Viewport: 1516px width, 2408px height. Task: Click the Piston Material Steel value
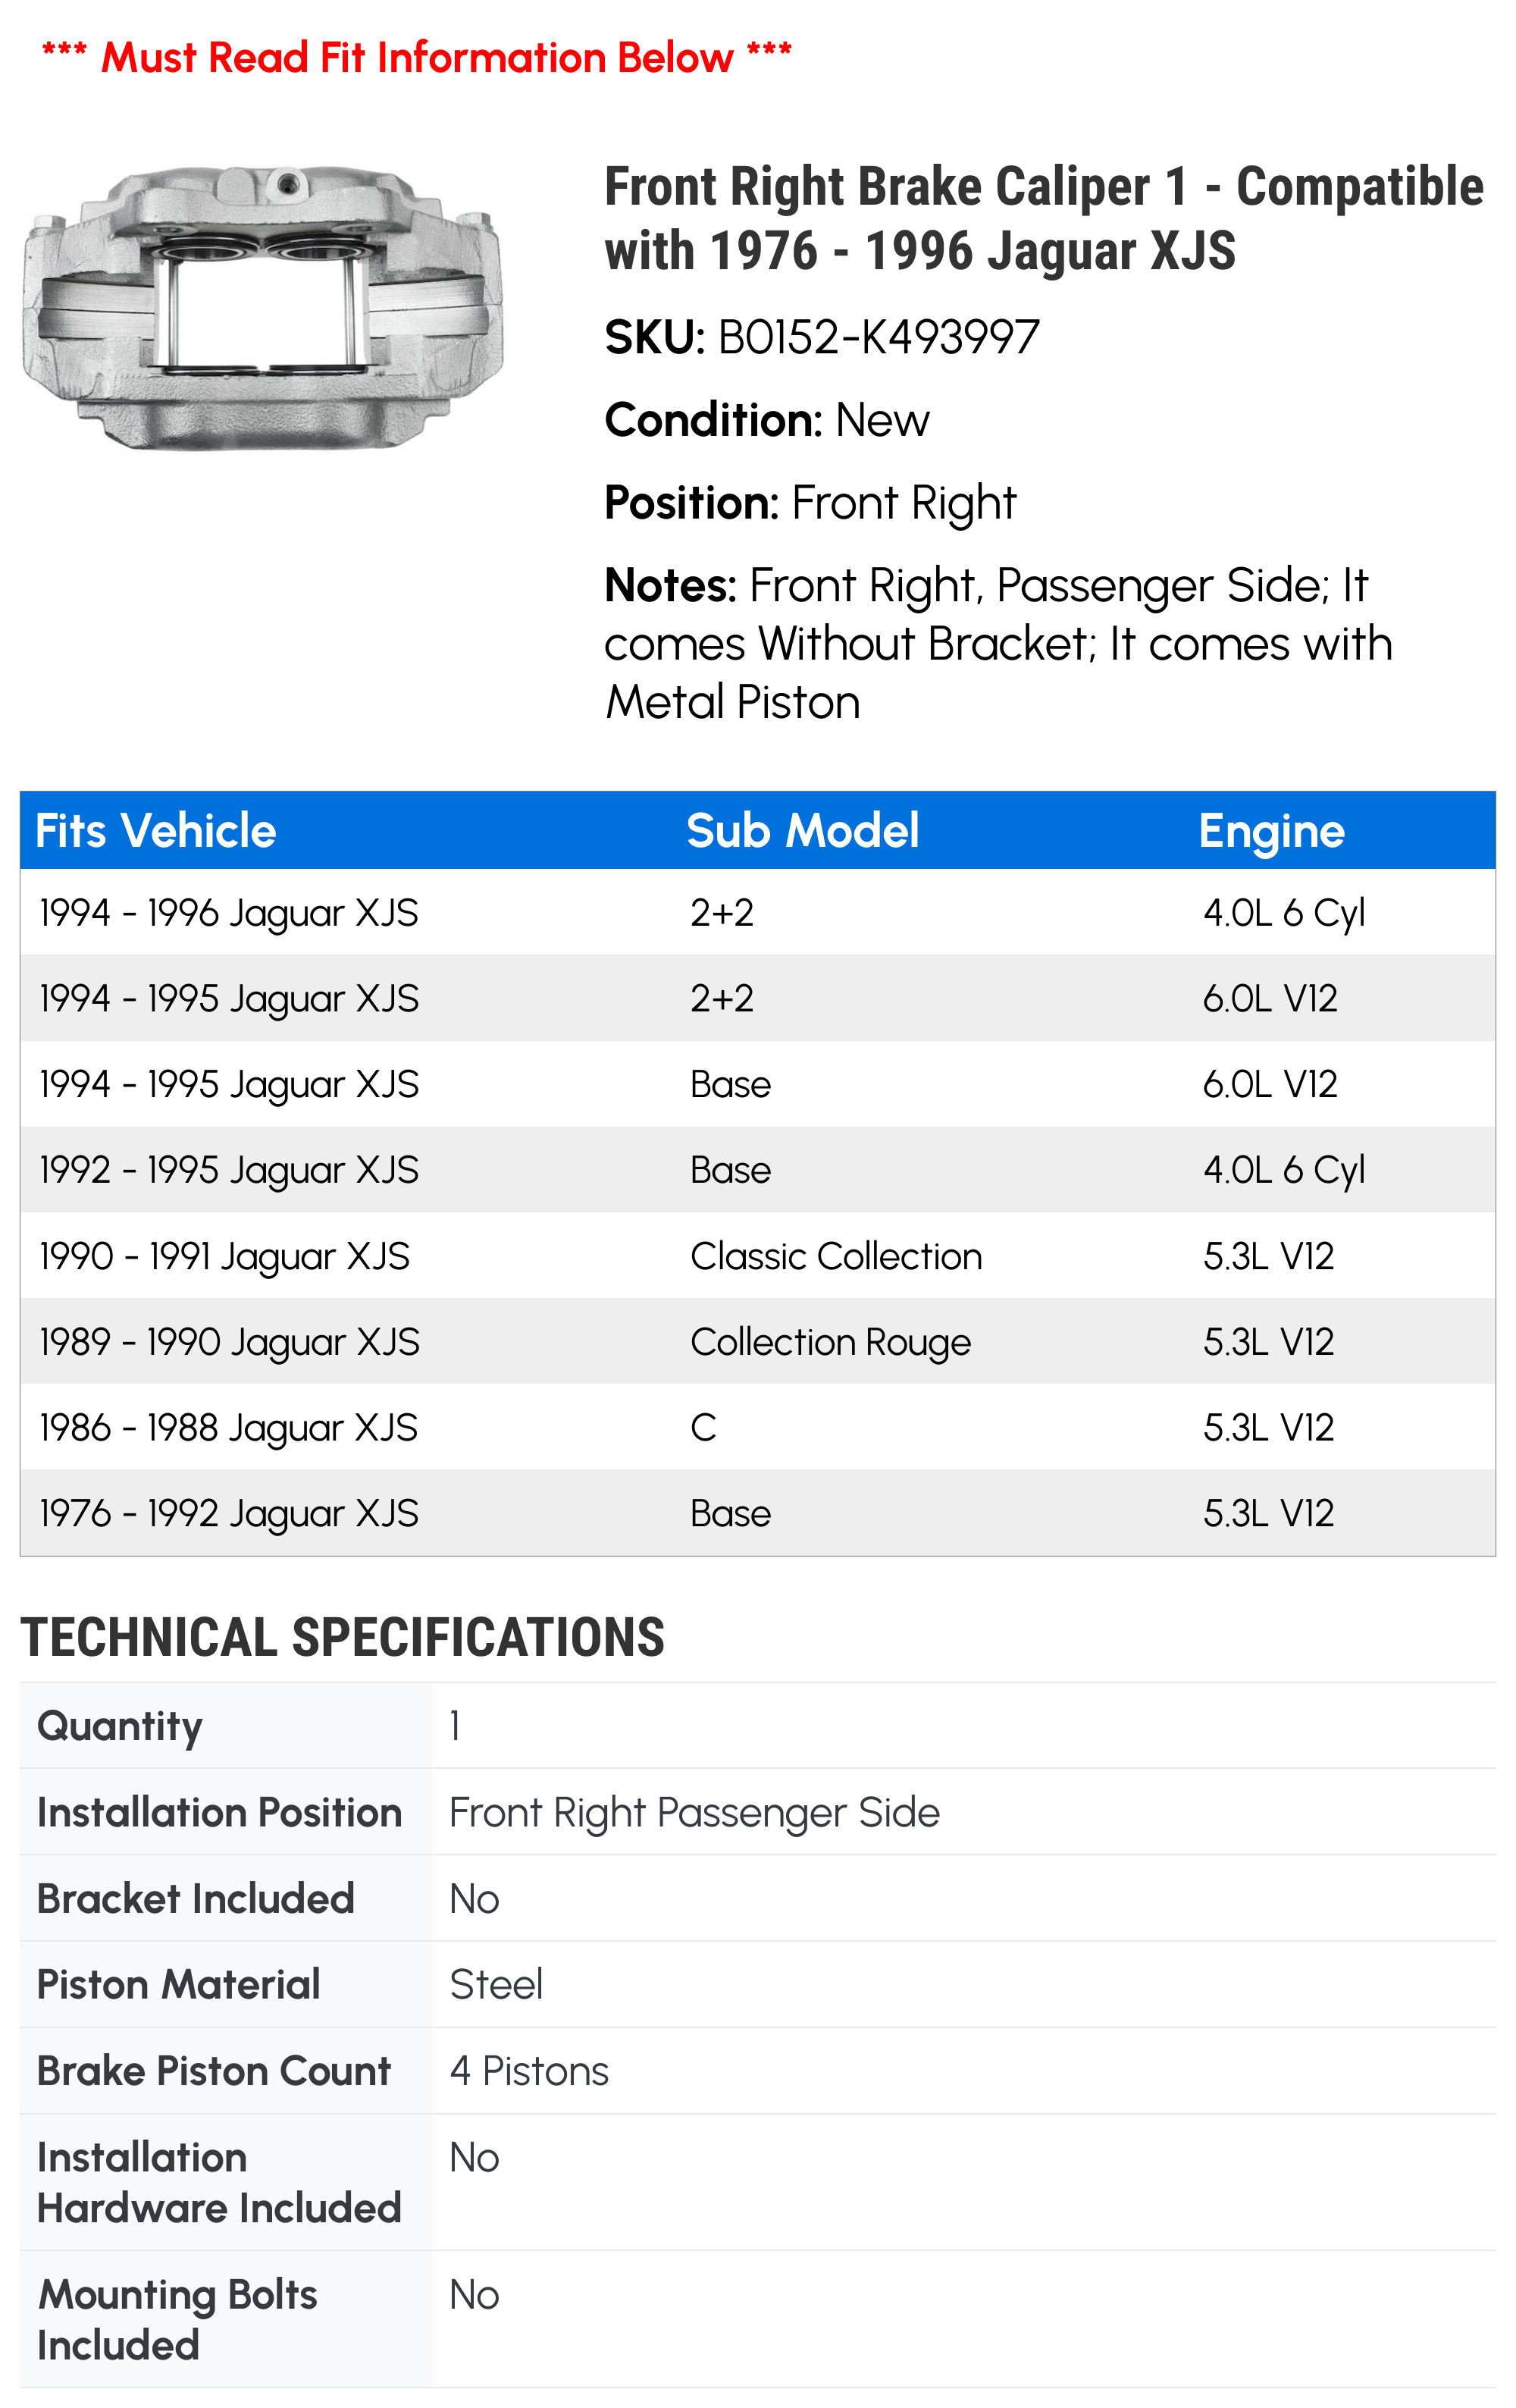coord(496,1984)
